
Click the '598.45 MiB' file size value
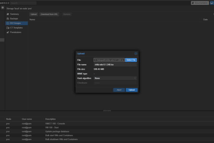pyautogui.click(x=99, y=69)
